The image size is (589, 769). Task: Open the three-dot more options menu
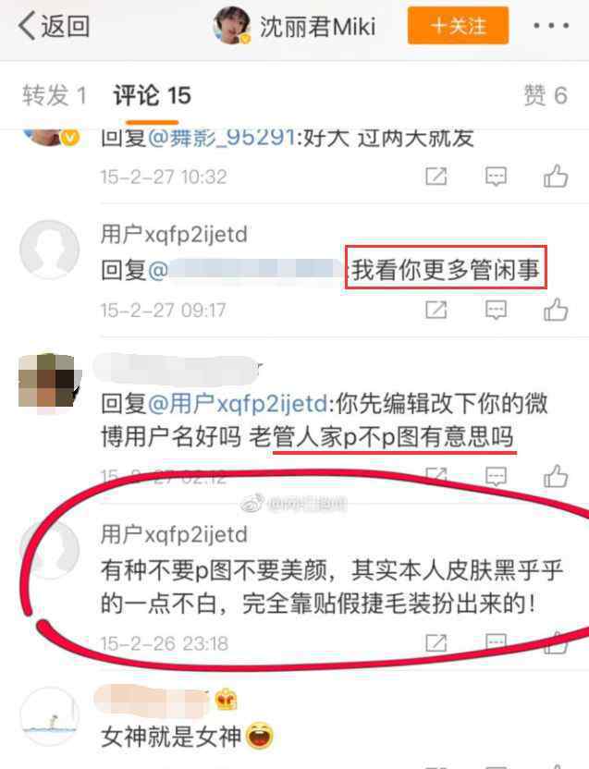tap(551, 26)
